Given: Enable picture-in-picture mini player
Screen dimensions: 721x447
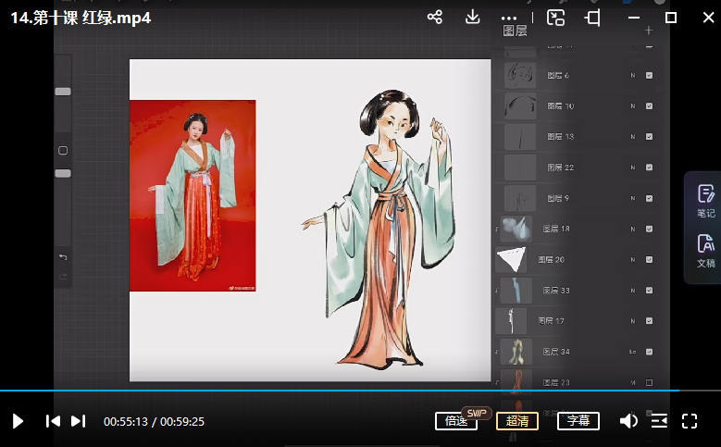Looking at the screenshot, I should pos(555,18).
